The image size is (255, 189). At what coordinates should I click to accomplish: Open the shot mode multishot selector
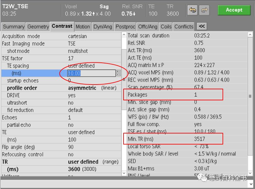78,51
